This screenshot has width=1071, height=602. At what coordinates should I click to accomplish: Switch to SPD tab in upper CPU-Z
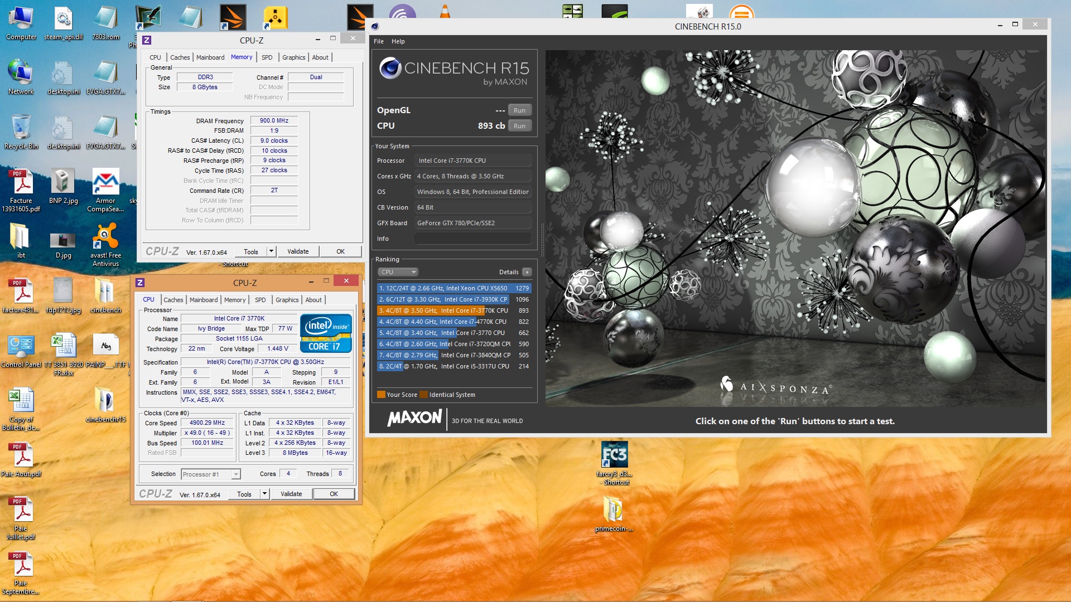point(267,57)
